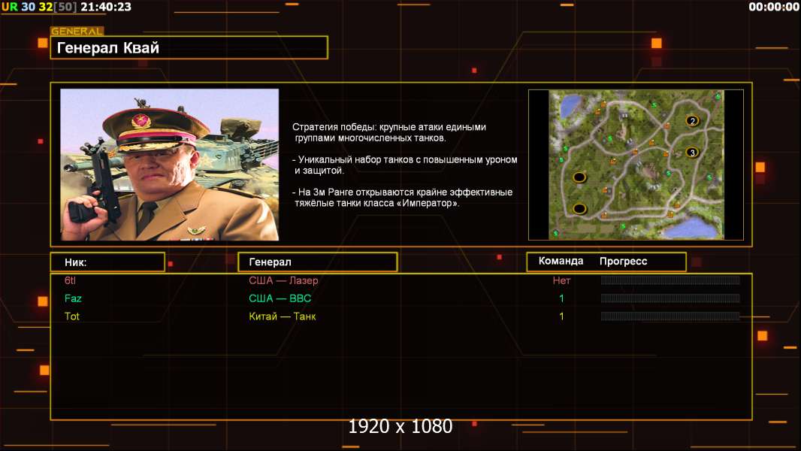Click the yellow "32" counter in the overlay
801x451 pixels.
click(46, 8)
